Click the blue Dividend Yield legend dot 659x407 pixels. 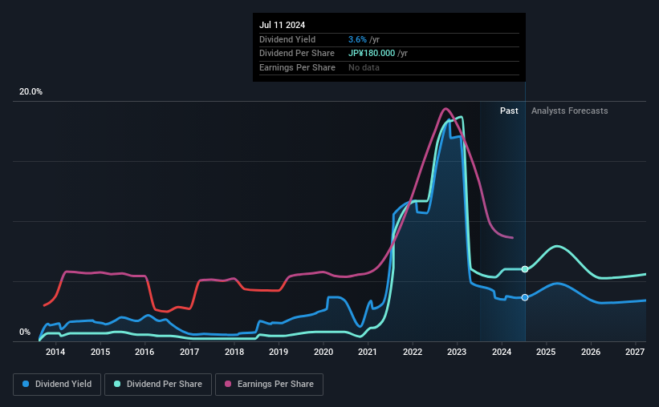point(26,384)
